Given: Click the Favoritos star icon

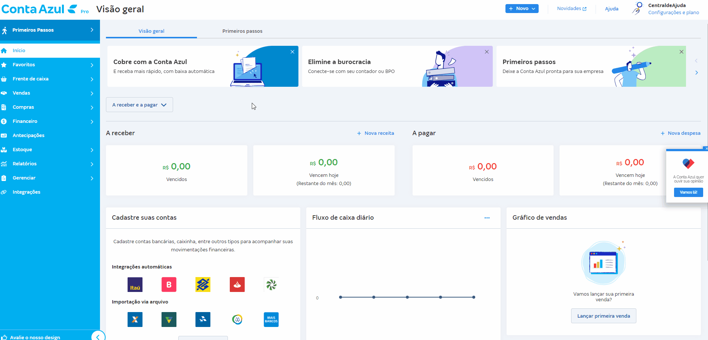Looking at the screenshot, I should [4, 65].
